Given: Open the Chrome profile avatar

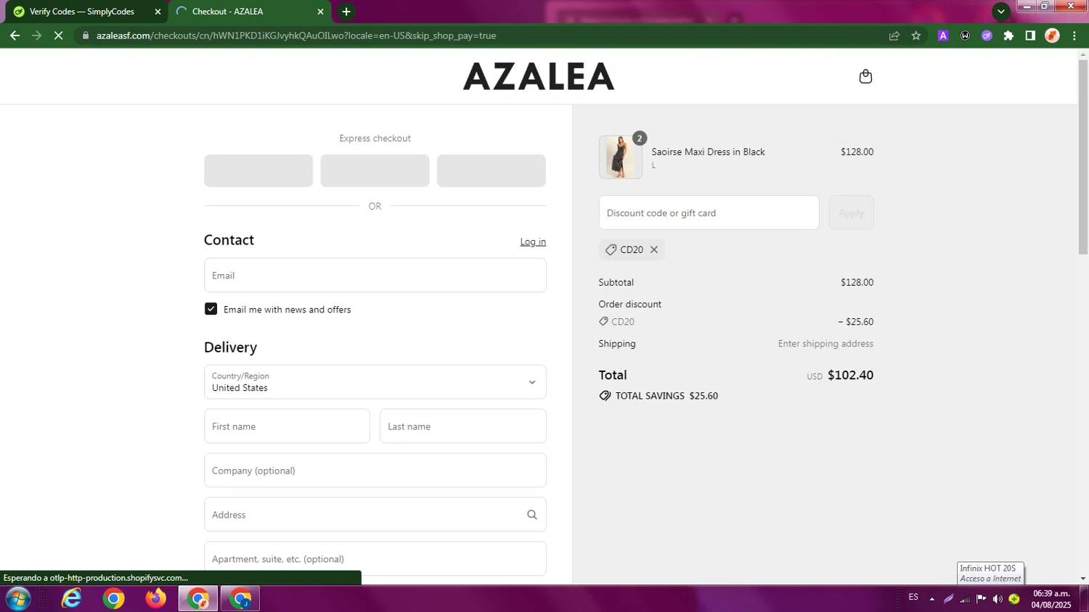Looking at the screenshot, I should [1052, 36].
